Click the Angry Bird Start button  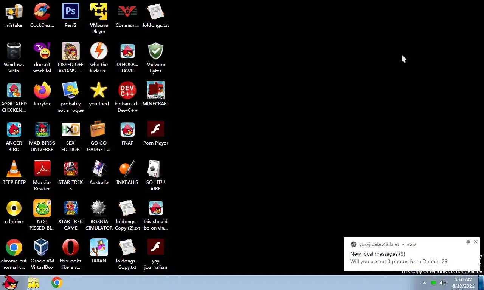[10, 282]
